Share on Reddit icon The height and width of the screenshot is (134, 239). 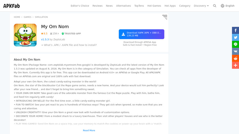235,58
